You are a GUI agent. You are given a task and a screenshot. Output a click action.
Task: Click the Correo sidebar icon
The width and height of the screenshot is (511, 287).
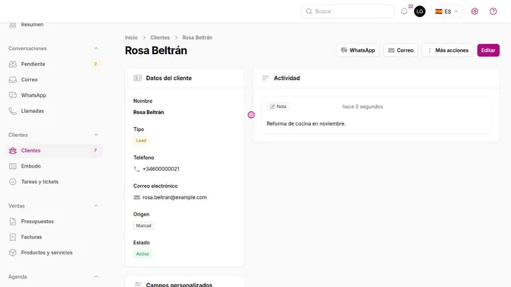[x=13, y=80]
